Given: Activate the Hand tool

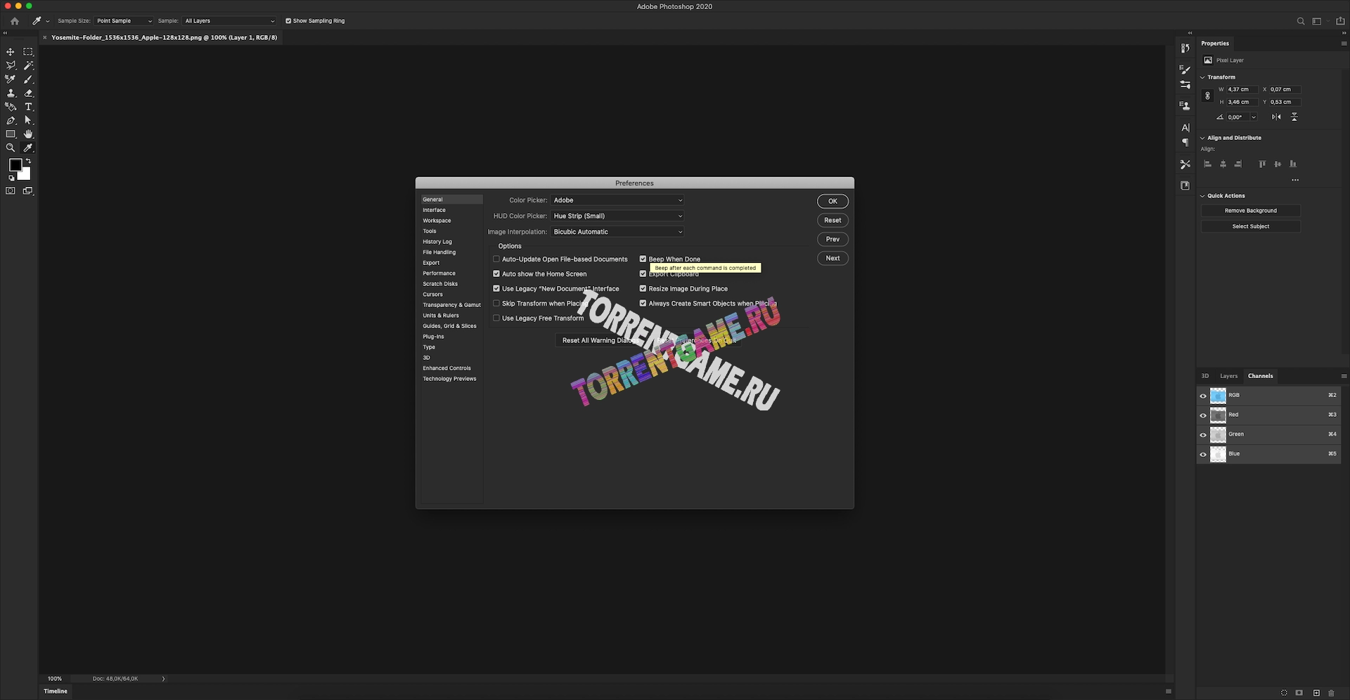Looking at the screenshot, I should point(28,134).
